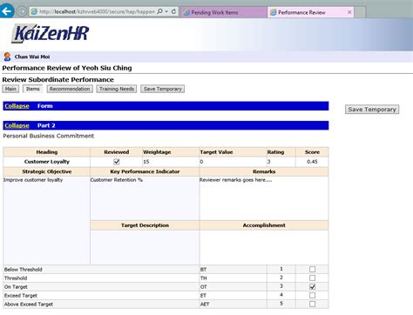Click the localhost URL address field
Screen dimensions: 413x315
97,11
